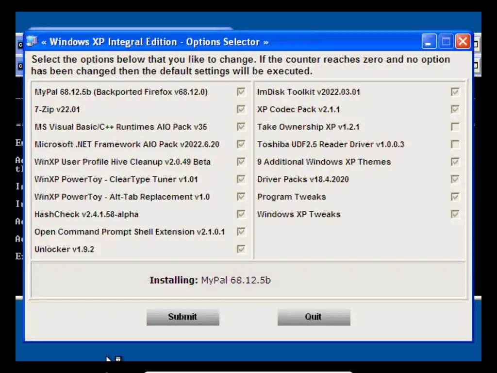
Task: Toggle MyPal 68.12.5b checkbox
Action: 241,92
